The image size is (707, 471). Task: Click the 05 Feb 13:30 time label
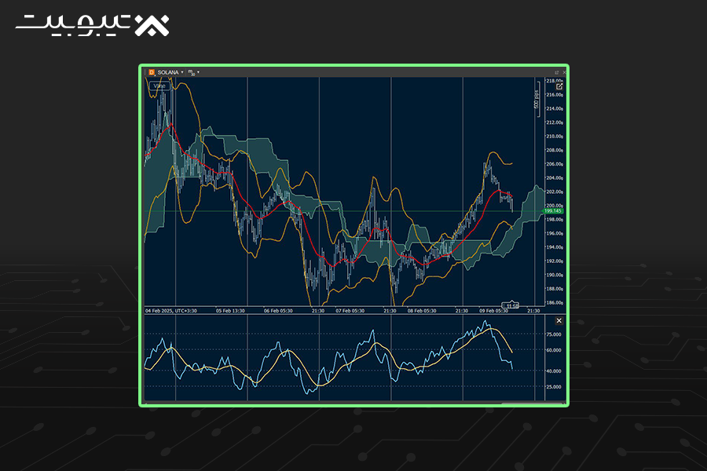click(230, 311)
